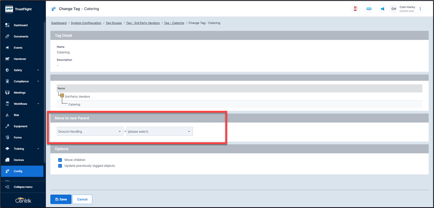Image resolution: width=434 pixels, height=208 pixels.
Task: Click the Documents paperclip icon
Action: 7,36
